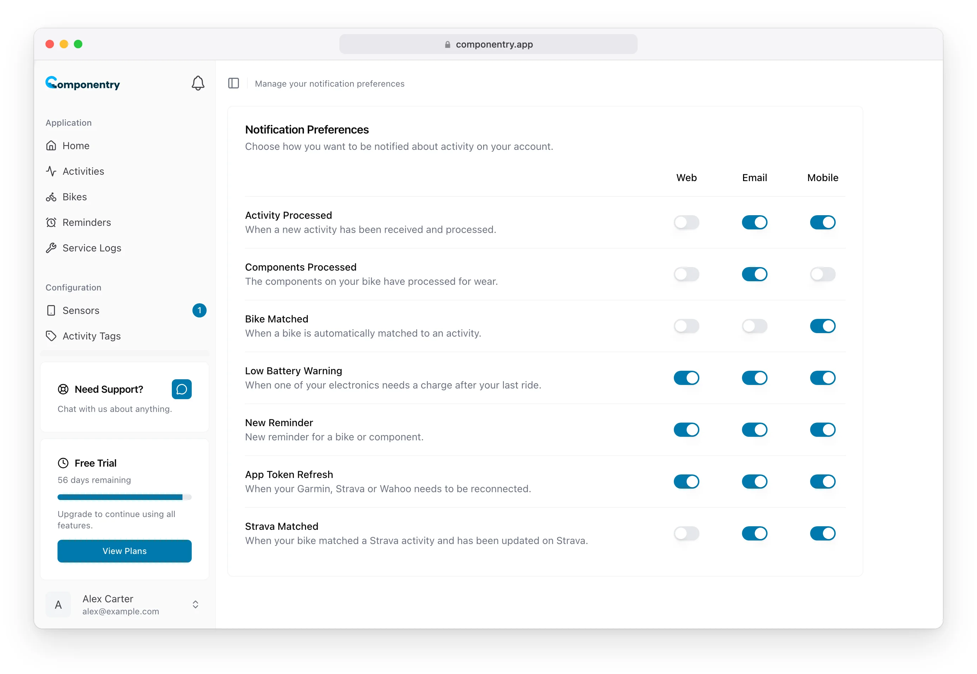Click the Need Support lifebuoy icon

63,389
